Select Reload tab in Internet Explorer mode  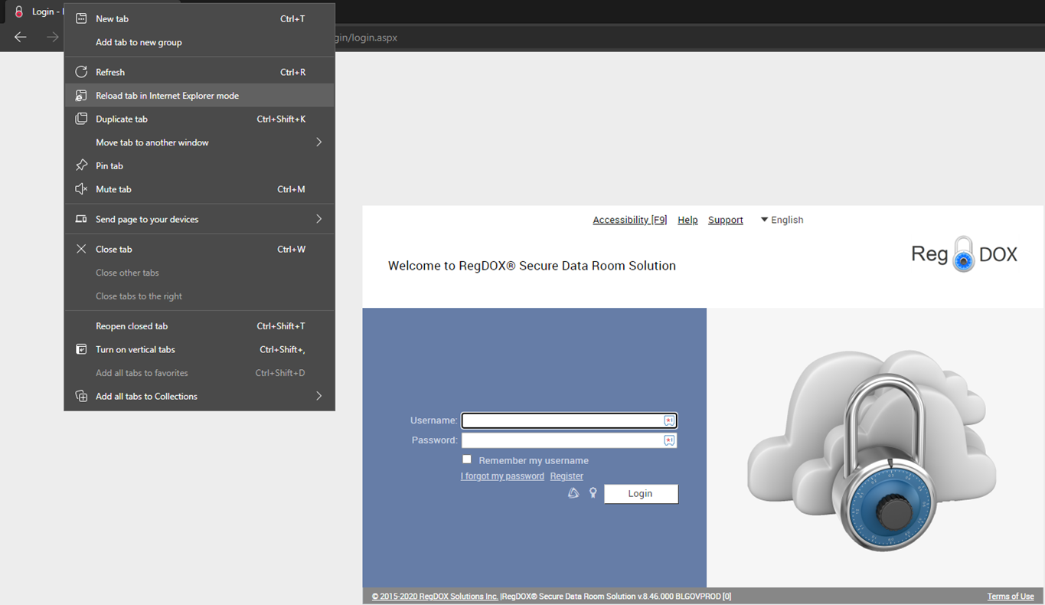[x=199, y=96]
